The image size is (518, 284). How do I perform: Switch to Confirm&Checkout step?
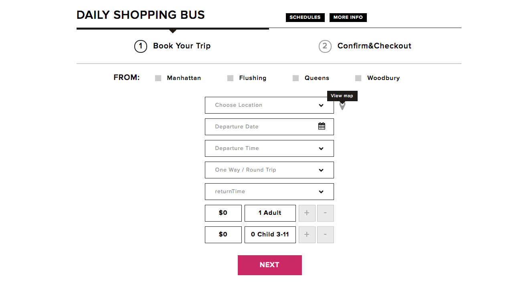click(x=365, y=46)
